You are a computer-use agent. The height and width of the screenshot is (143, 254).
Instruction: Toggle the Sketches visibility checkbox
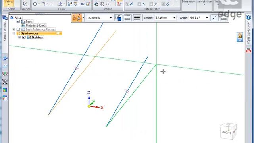pyautogui.click(x=24, y=37)
